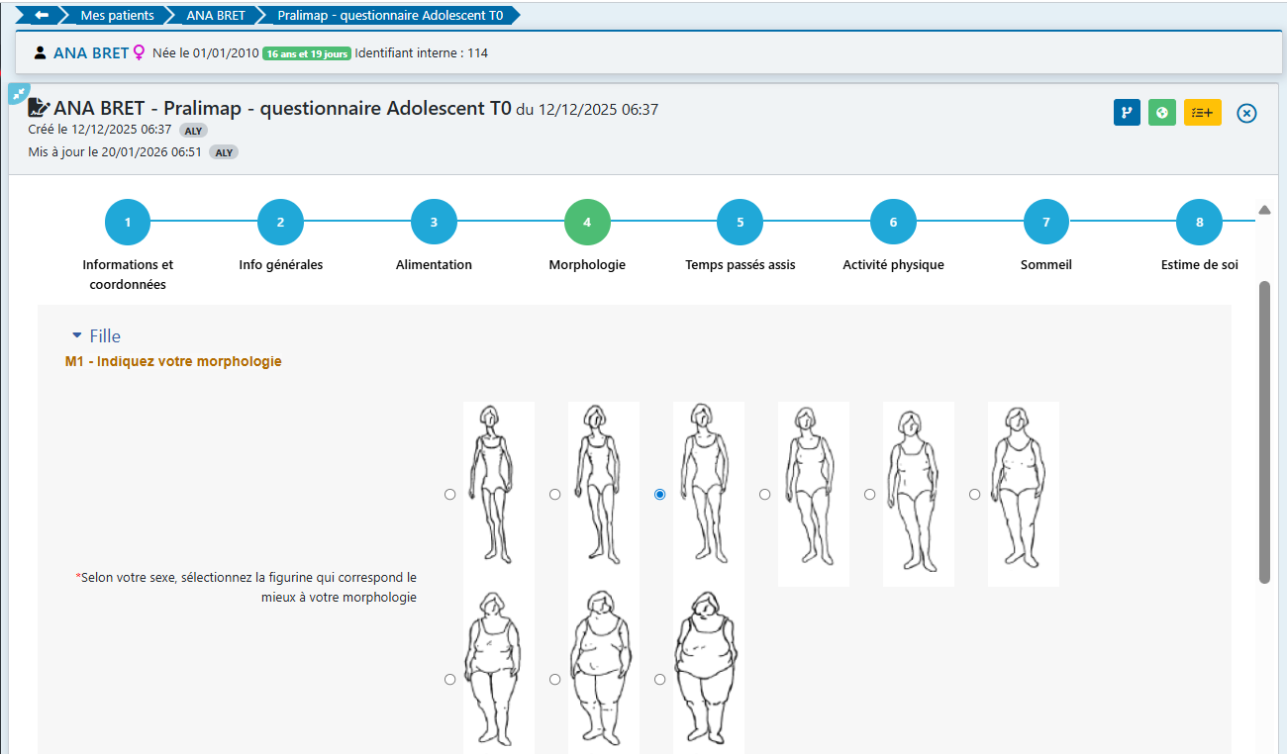This screenshot has height=754, width=1287.
Task: Open Mes patients in the breadcrumb
Action: click(x=116, y=16)
